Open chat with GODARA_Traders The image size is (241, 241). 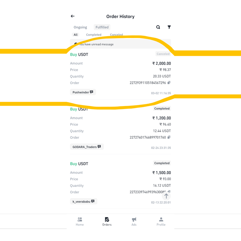click(99, 147)
